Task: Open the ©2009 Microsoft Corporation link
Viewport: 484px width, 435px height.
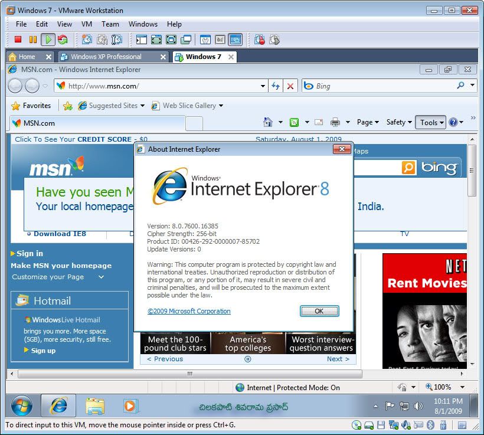Action: 189,311
